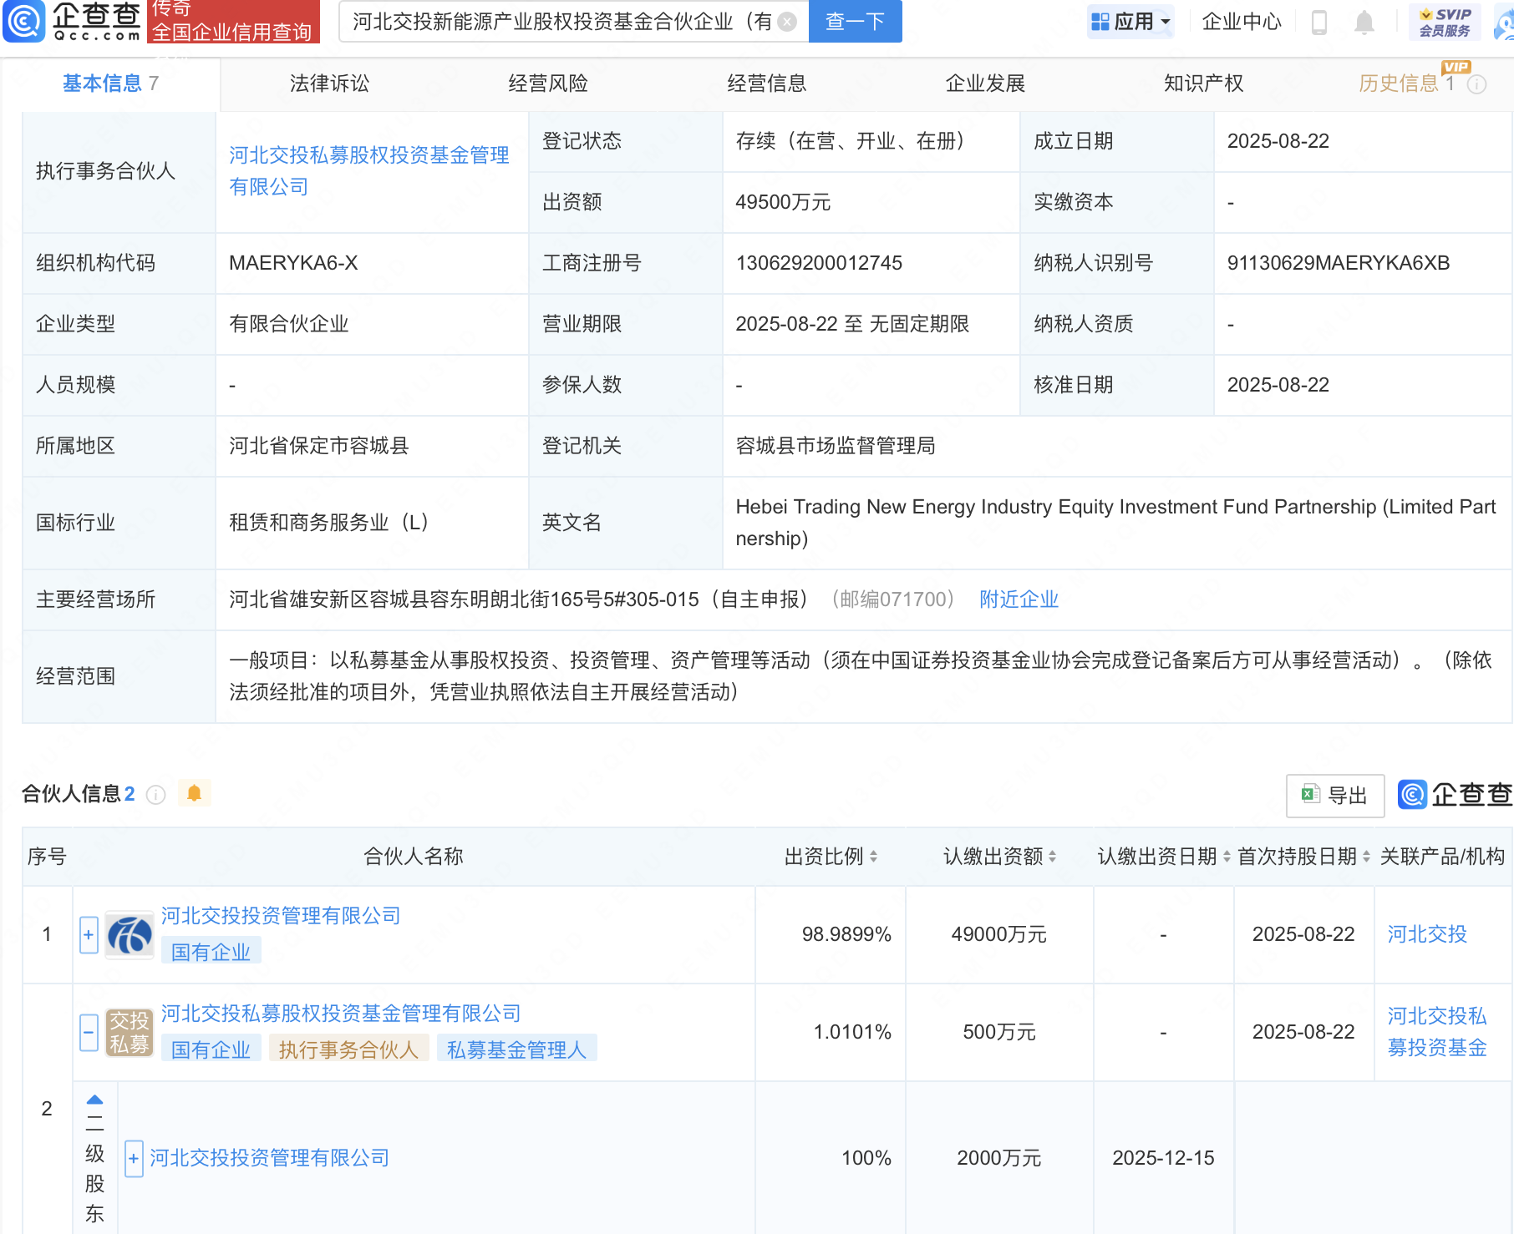Screen dimensions: 1514x1234
Task: Open the 企业发展 tab
Action: (985, 83)
